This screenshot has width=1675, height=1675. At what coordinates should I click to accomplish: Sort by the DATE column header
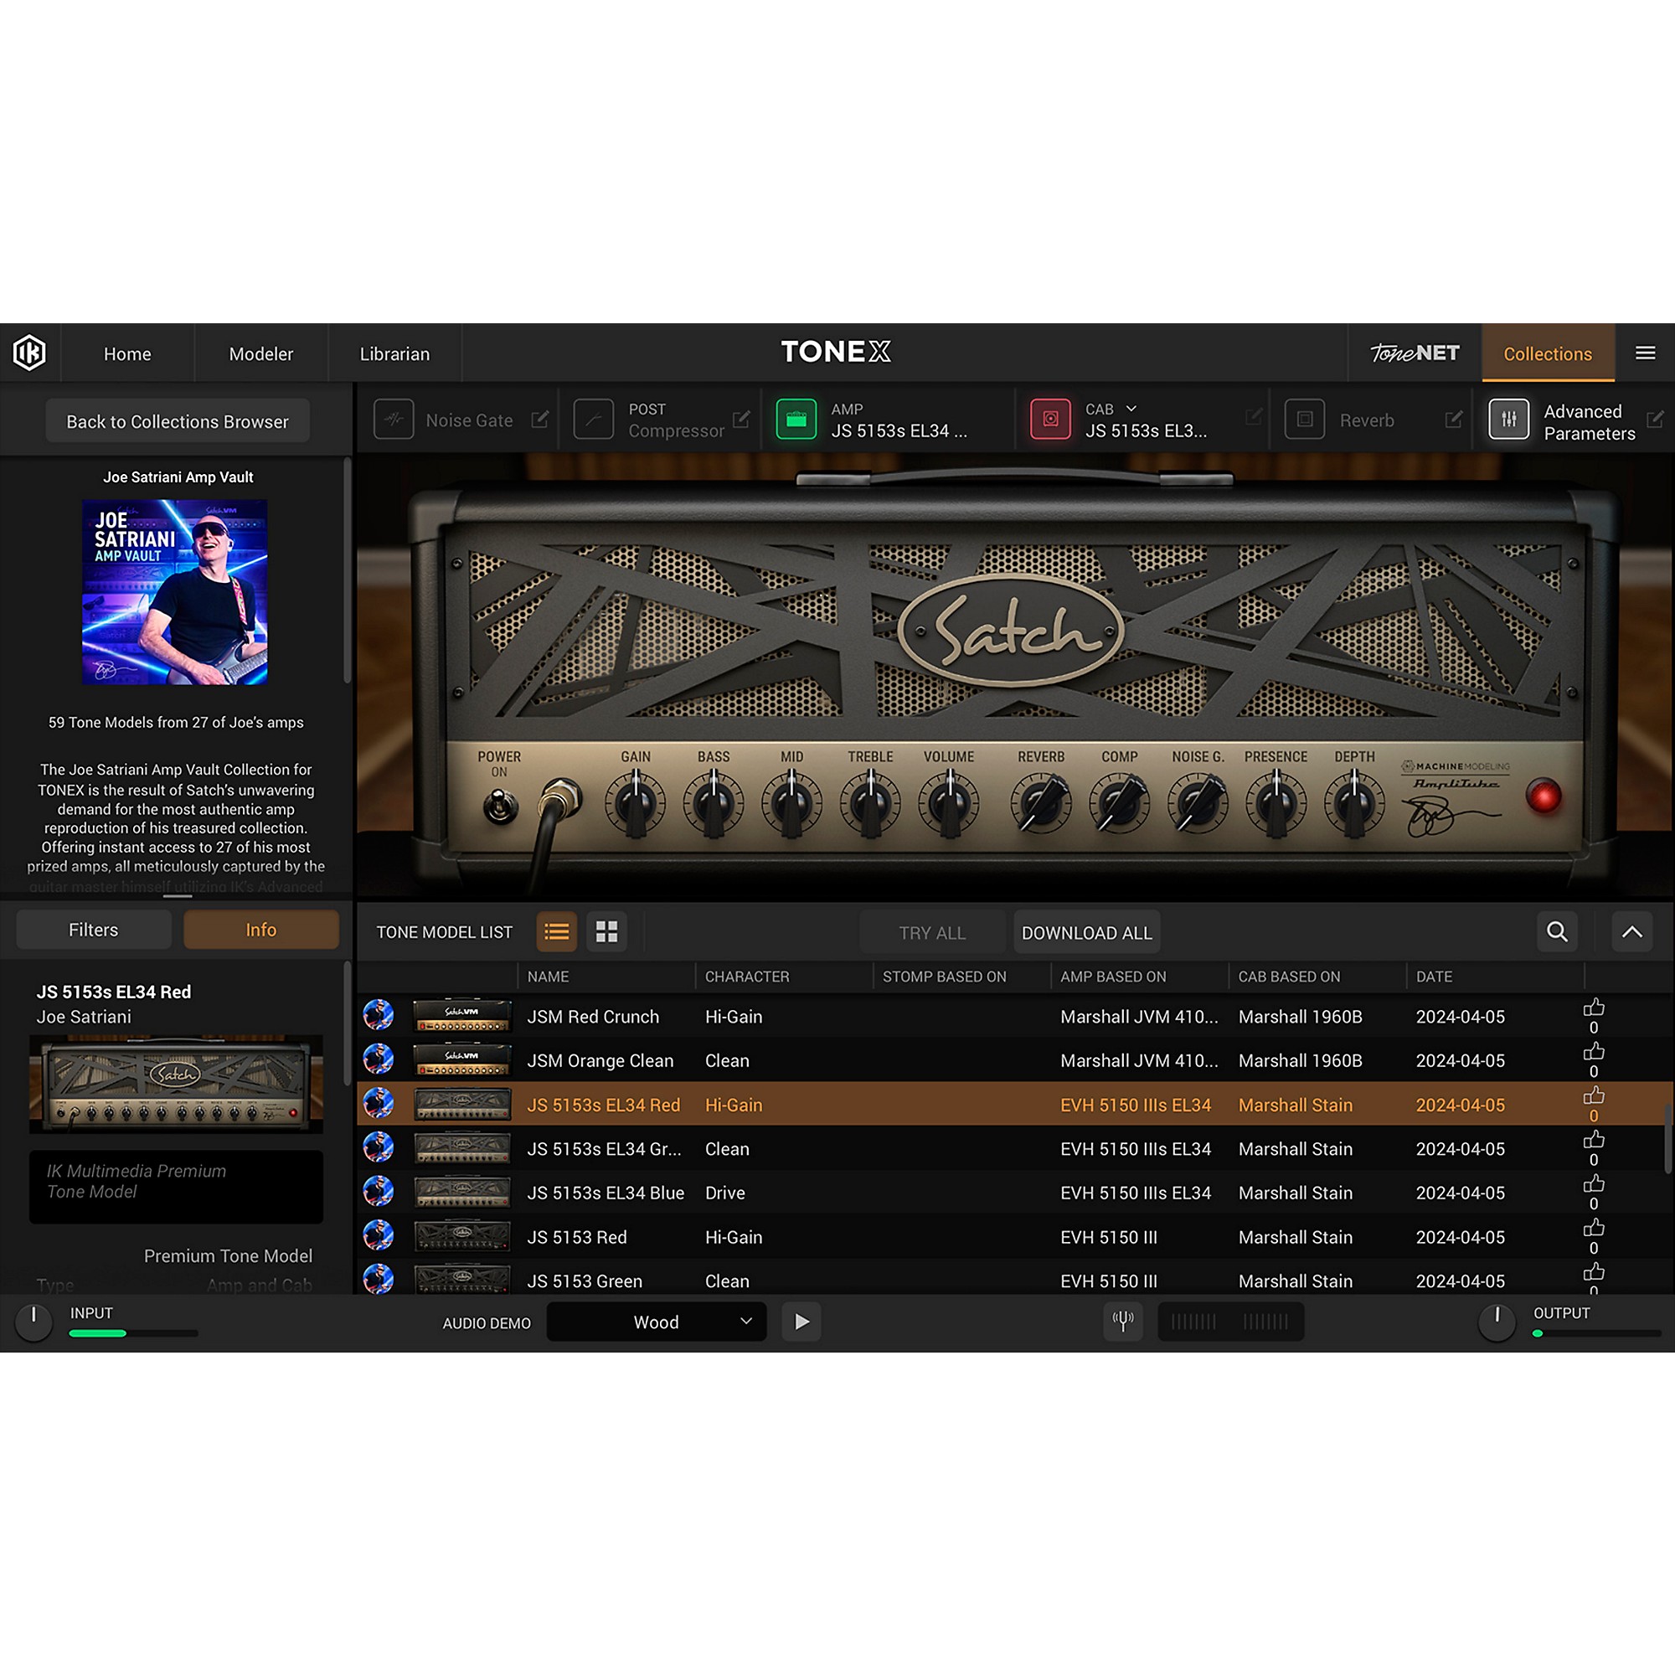(x=1434, y=977)
